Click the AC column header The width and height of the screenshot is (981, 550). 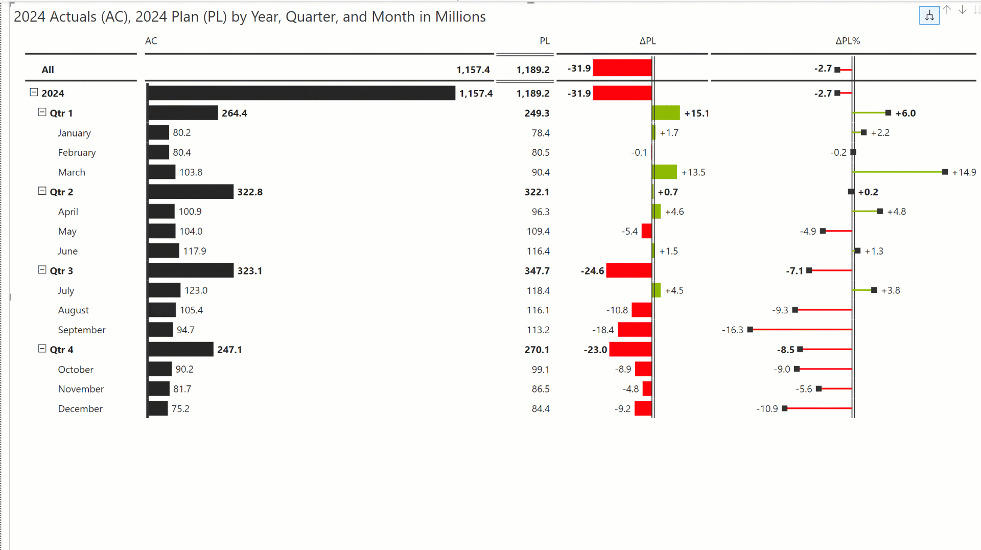pyautogui.click(x=151, y=41)
